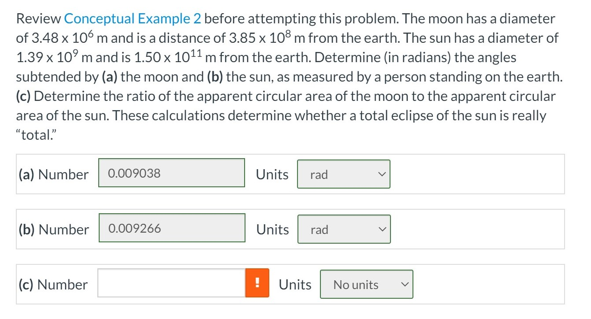Select the answer 0.009266 in part (b)
This screenshot has height=319, width=591.
click(172, 228)
